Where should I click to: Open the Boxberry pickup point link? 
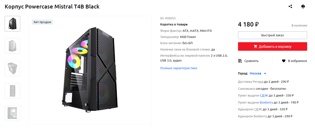(x=266, y=103)
